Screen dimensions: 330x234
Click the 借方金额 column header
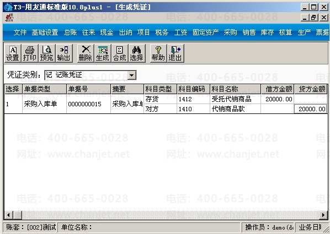[x=278, y=89]
